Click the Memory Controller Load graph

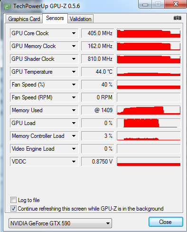[149, 136]
